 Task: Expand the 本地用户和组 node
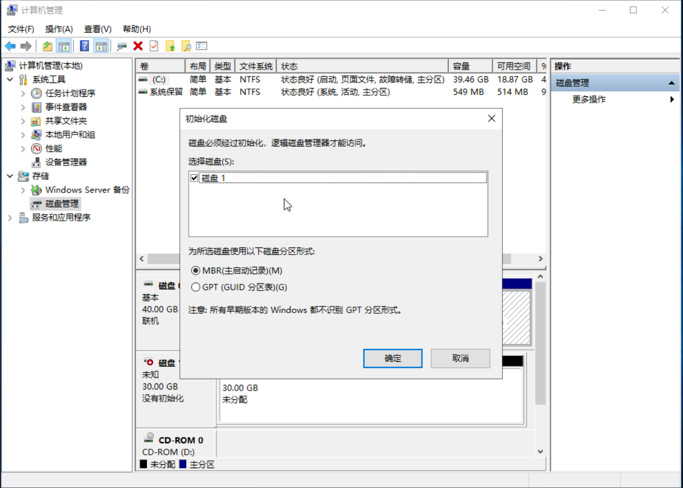point(23,135)
